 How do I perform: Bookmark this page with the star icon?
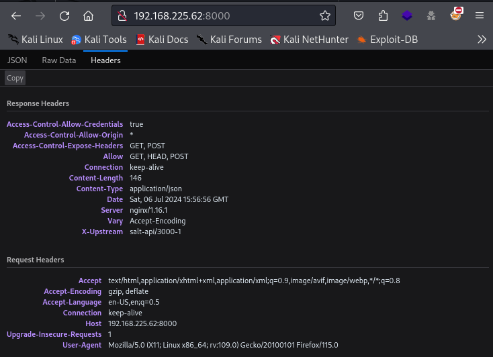click(325, 15)
